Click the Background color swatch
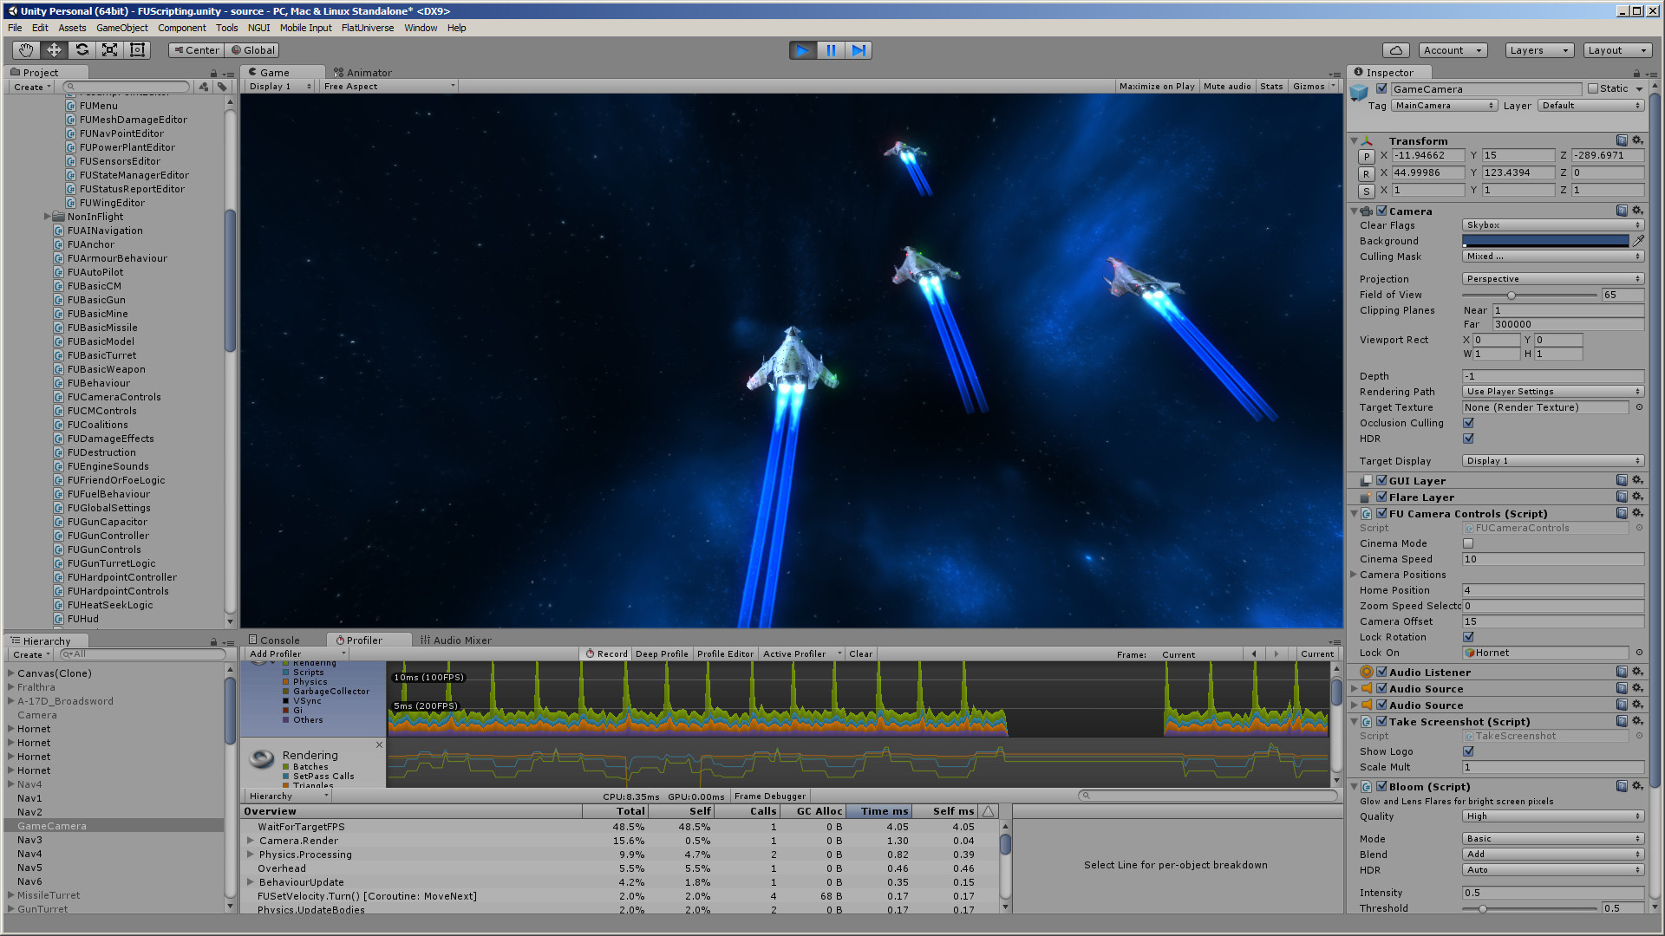The height and width of the screenshot is (936, 1665). [1545, 241]
